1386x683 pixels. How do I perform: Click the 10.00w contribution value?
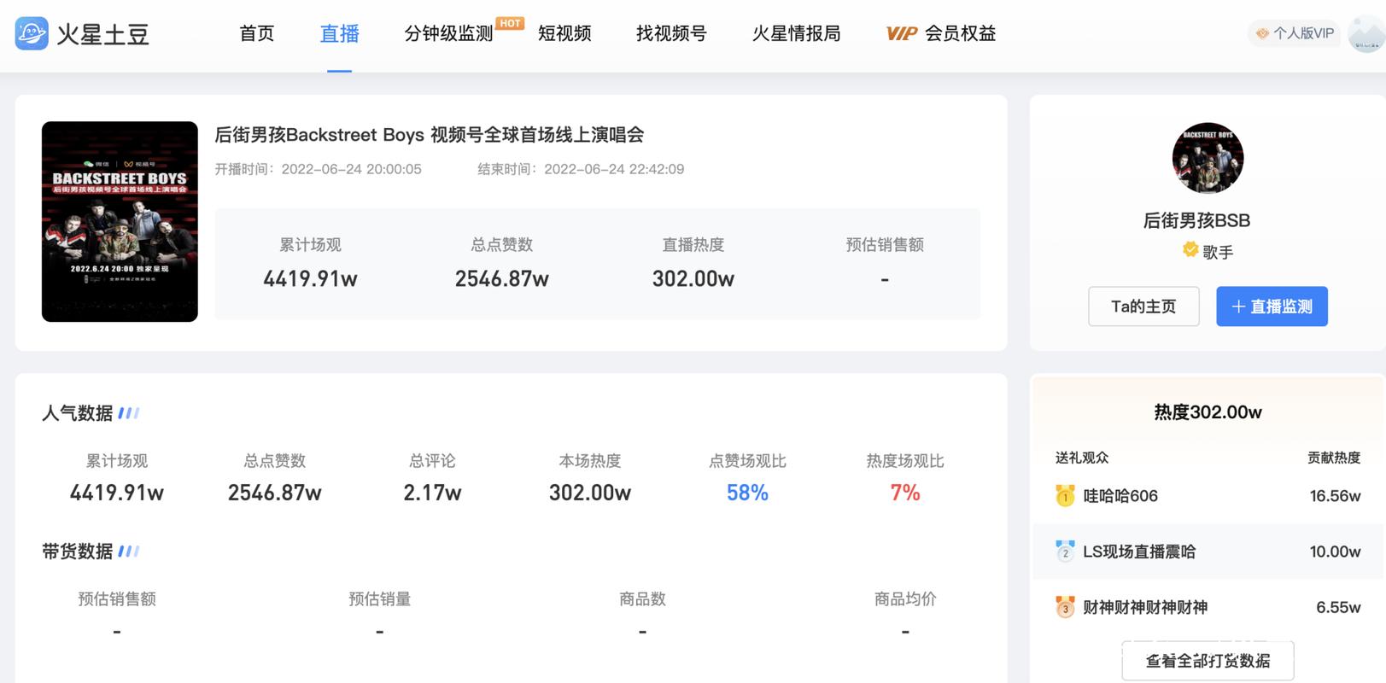1335,552
